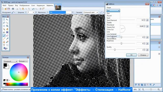The width and height of the screenshot is (163, 92).
Task: Choose Random Dots from shape list
Action: pyautogui.click(x=113, y=39)
